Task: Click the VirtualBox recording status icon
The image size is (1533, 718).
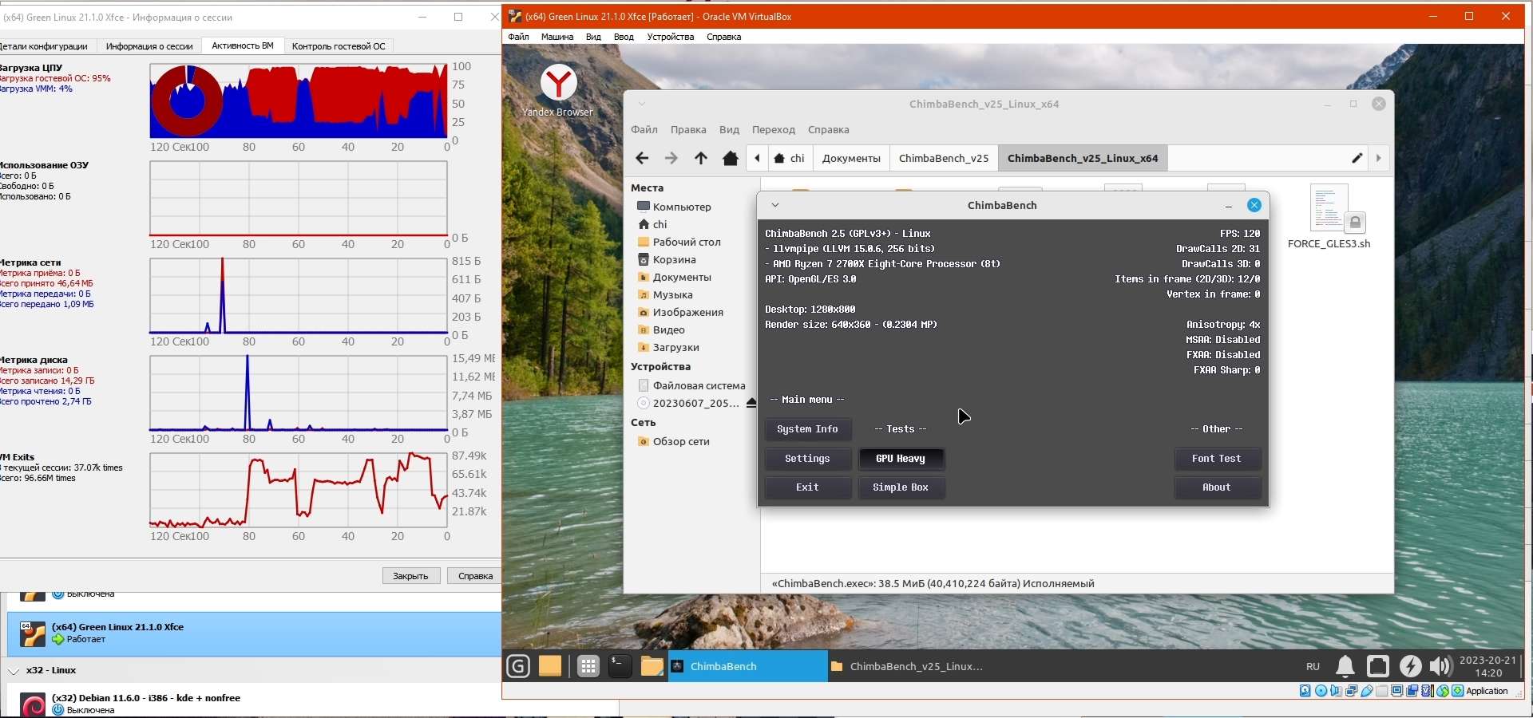Action: (1412, 691)
